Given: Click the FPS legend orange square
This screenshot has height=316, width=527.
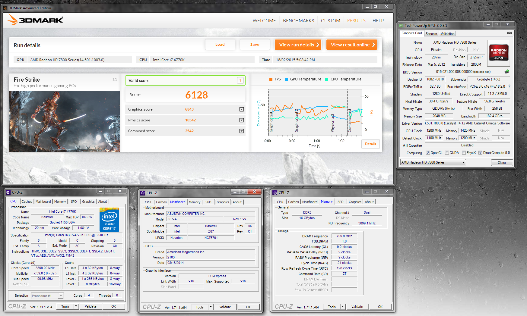Looking at the screenshot, I should (x=271, y=79).
